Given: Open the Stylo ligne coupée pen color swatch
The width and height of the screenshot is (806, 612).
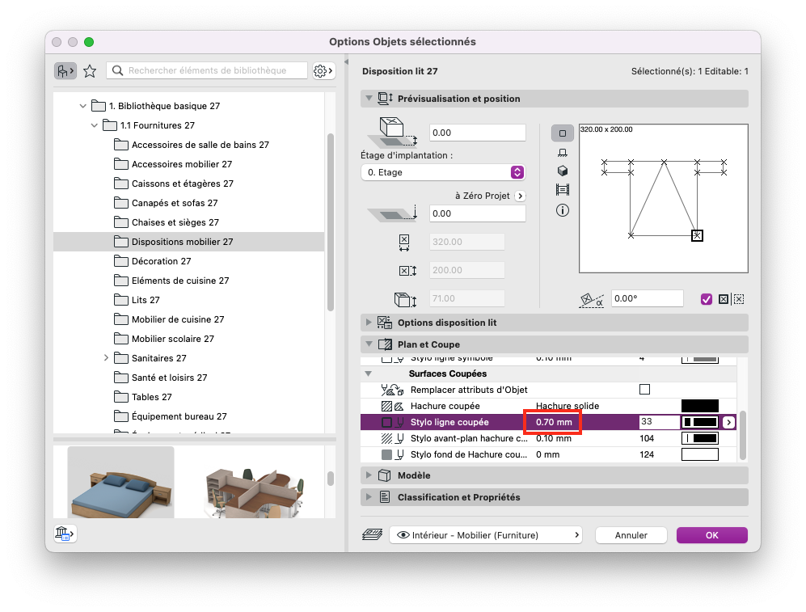Looking at the screenshot, I should coord(699,422).
